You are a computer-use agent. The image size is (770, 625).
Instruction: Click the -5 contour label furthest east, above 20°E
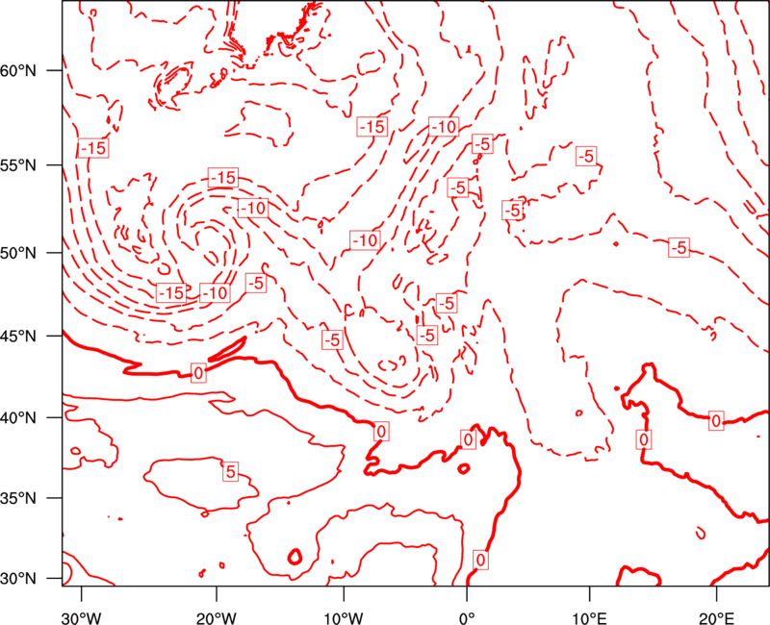(679, 247)
